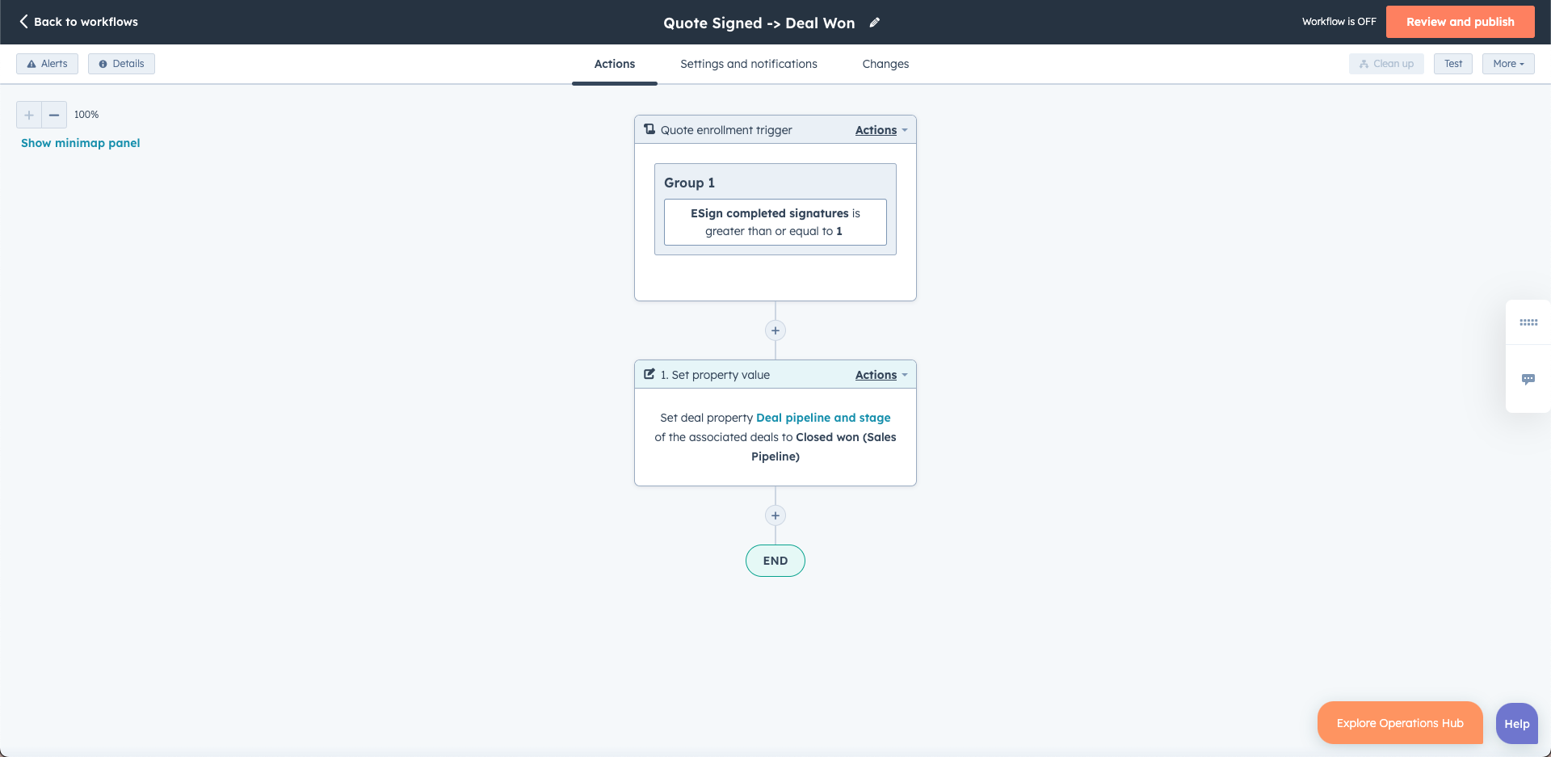The image size is (1551, 757).
Task: Zoom in with the plus button
Action: 29,115
